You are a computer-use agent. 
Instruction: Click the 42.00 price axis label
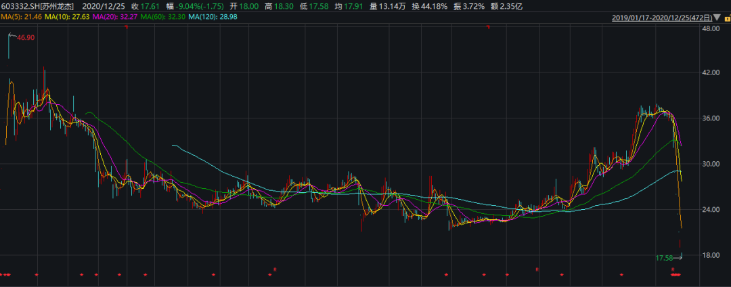click(x=711, y=73)
